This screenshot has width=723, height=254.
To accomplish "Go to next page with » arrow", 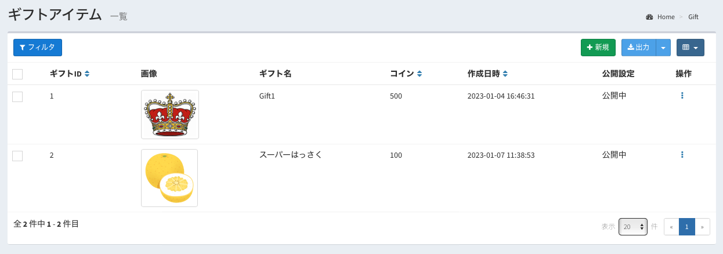I will click(x=702, y=227).
